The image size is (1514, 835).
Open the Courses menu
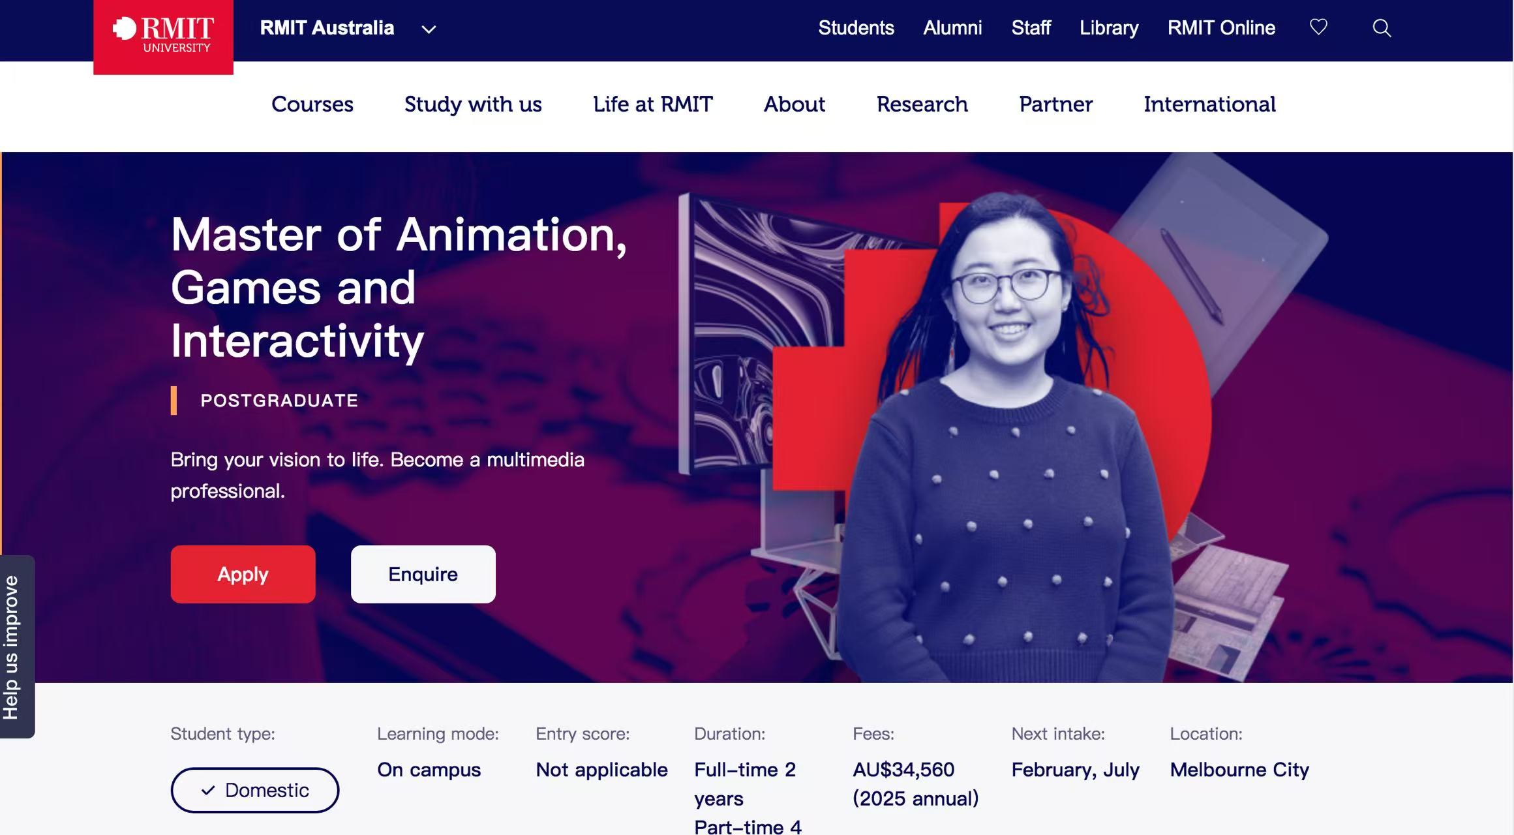point(312,104)
